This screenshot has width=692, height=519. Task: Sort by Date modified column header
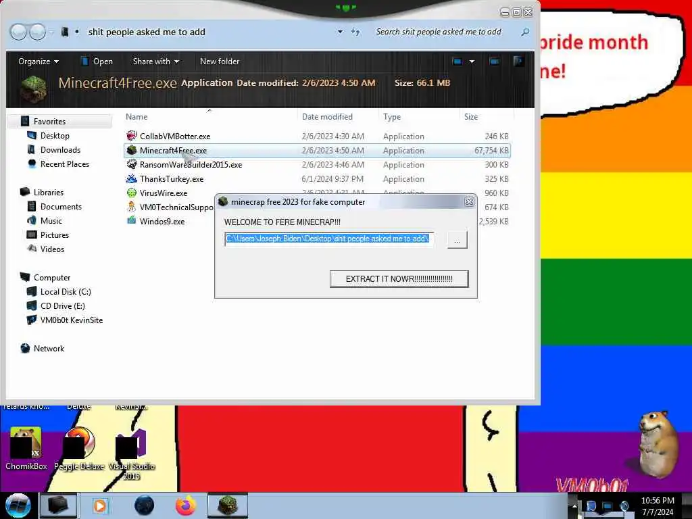[327, 117]
